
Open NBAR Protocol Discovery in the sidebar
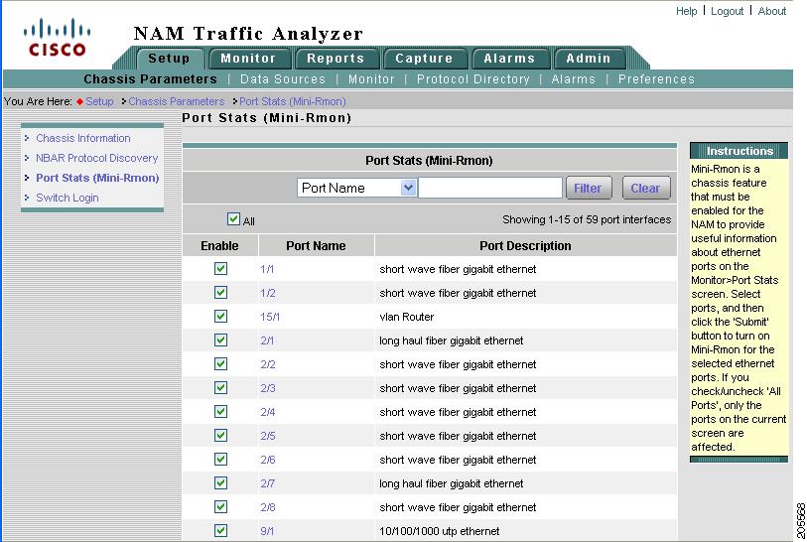96,158
